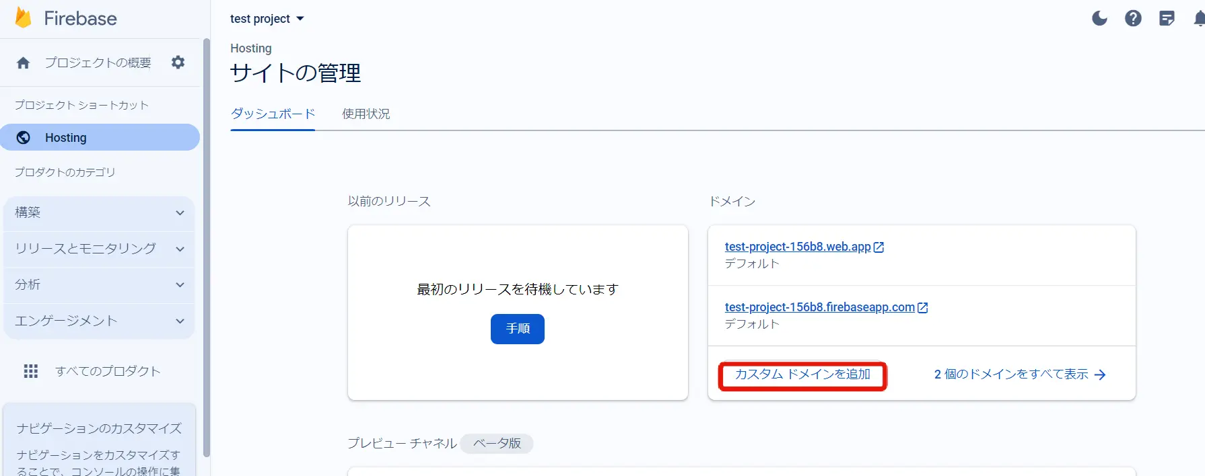Click the プレビュー チャネル heading
Screen dimensions: 1205x476
click(402, 444)
